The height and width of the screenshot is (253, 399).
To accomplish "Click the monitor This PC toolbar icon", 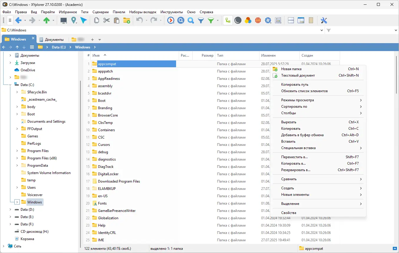I will pyautogui.click(x=64, y=20).
